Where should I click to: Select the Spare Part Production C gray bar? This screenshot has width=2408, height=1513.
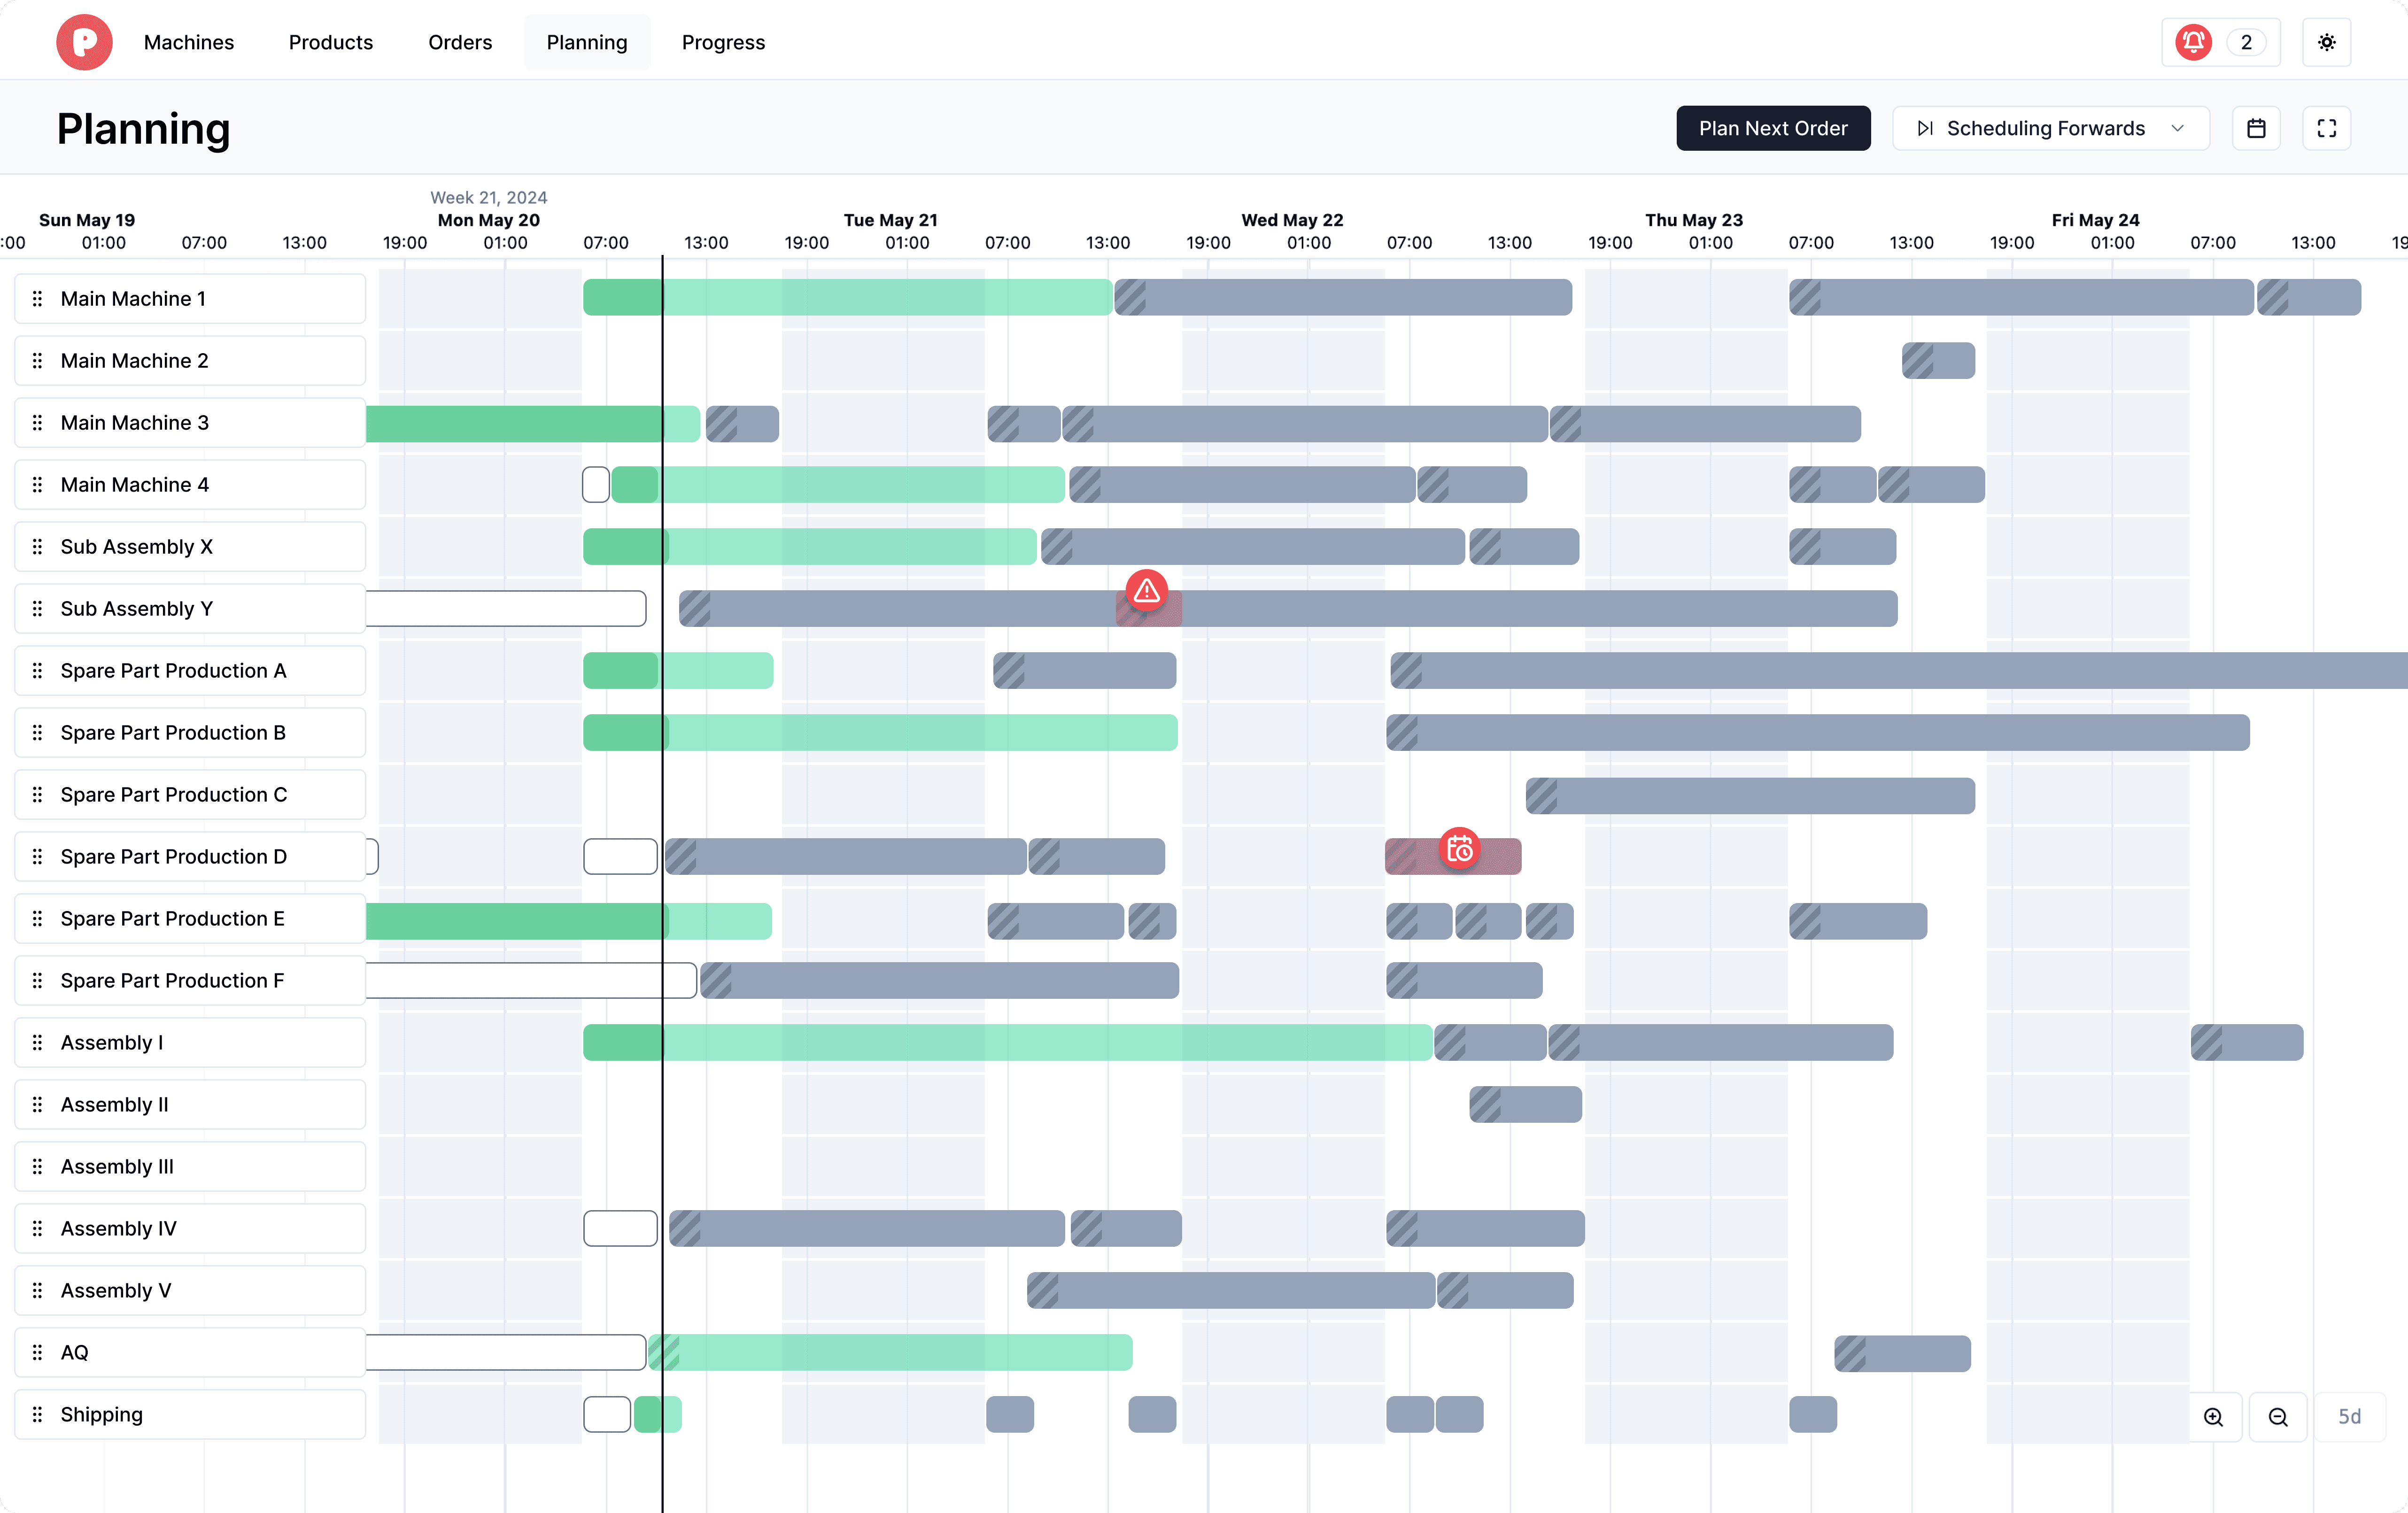(1750, 795)
